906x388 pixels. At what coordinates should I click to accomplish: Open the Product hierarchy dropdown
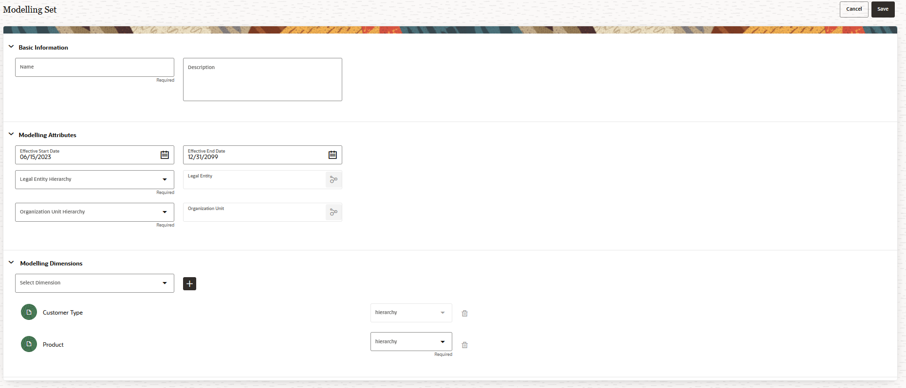click(411, 341)
